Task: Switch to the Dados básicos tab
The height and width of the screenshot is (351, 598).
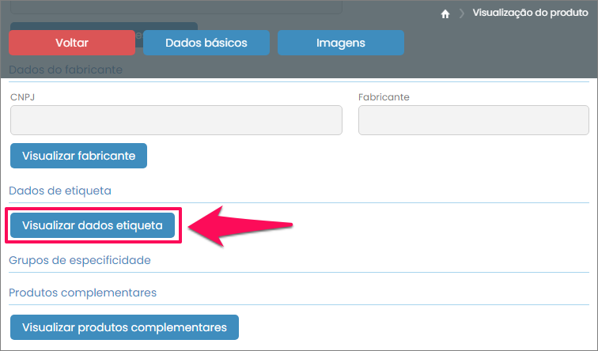Action: (206, 43)
